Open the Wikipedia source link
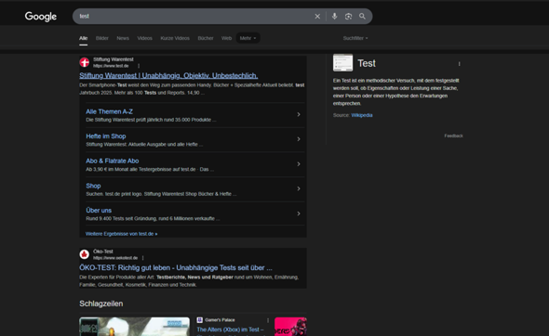This screenshot has height=336, width=549. click(x=362, y=115)
